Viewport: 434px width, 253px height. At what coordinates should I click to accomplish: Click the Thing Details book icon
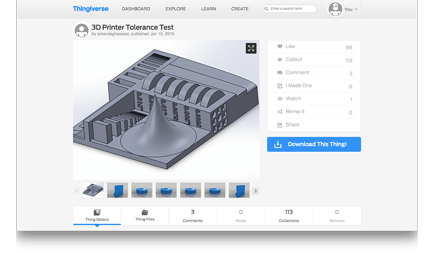click(97, 212)
